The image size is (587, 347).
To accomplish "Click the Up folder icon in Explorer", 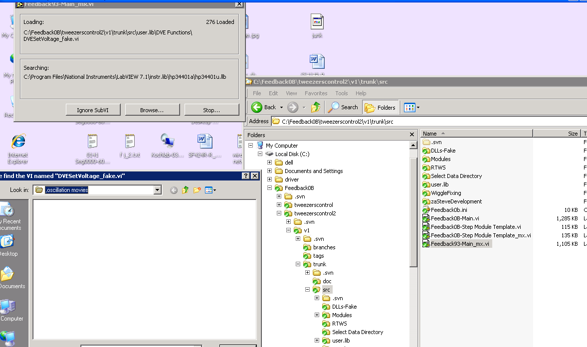I will (315, 107).
